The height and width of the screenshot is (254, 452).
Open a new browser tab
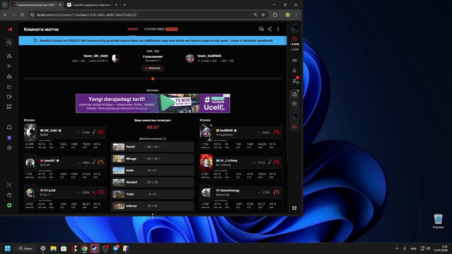tap(125, 5)
